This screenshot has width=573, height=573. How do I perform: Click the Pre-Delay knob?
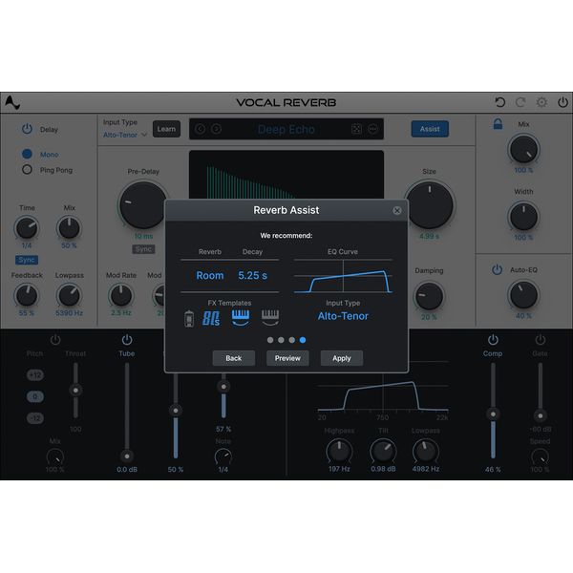click(x=143, y=205)
